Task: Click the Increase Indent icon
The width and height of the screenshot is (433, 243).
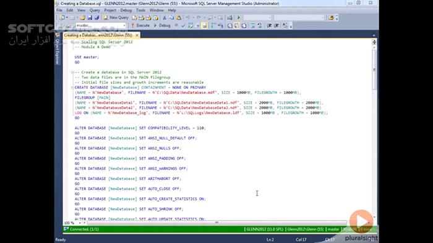Action: coord(276,25)
